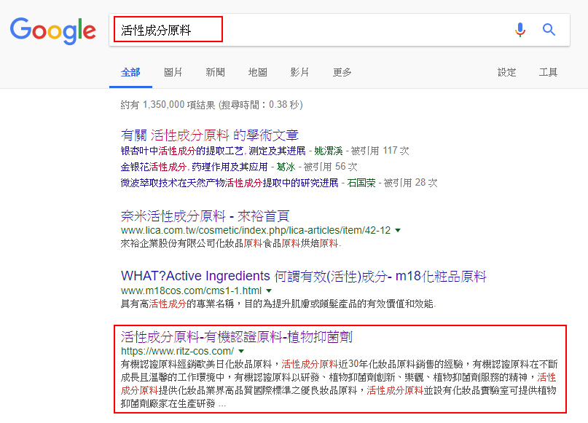Image resolution: width=588 pixels, height=423 pixels.
Task: Click the blue search magnifier icon
Action: 549,29
